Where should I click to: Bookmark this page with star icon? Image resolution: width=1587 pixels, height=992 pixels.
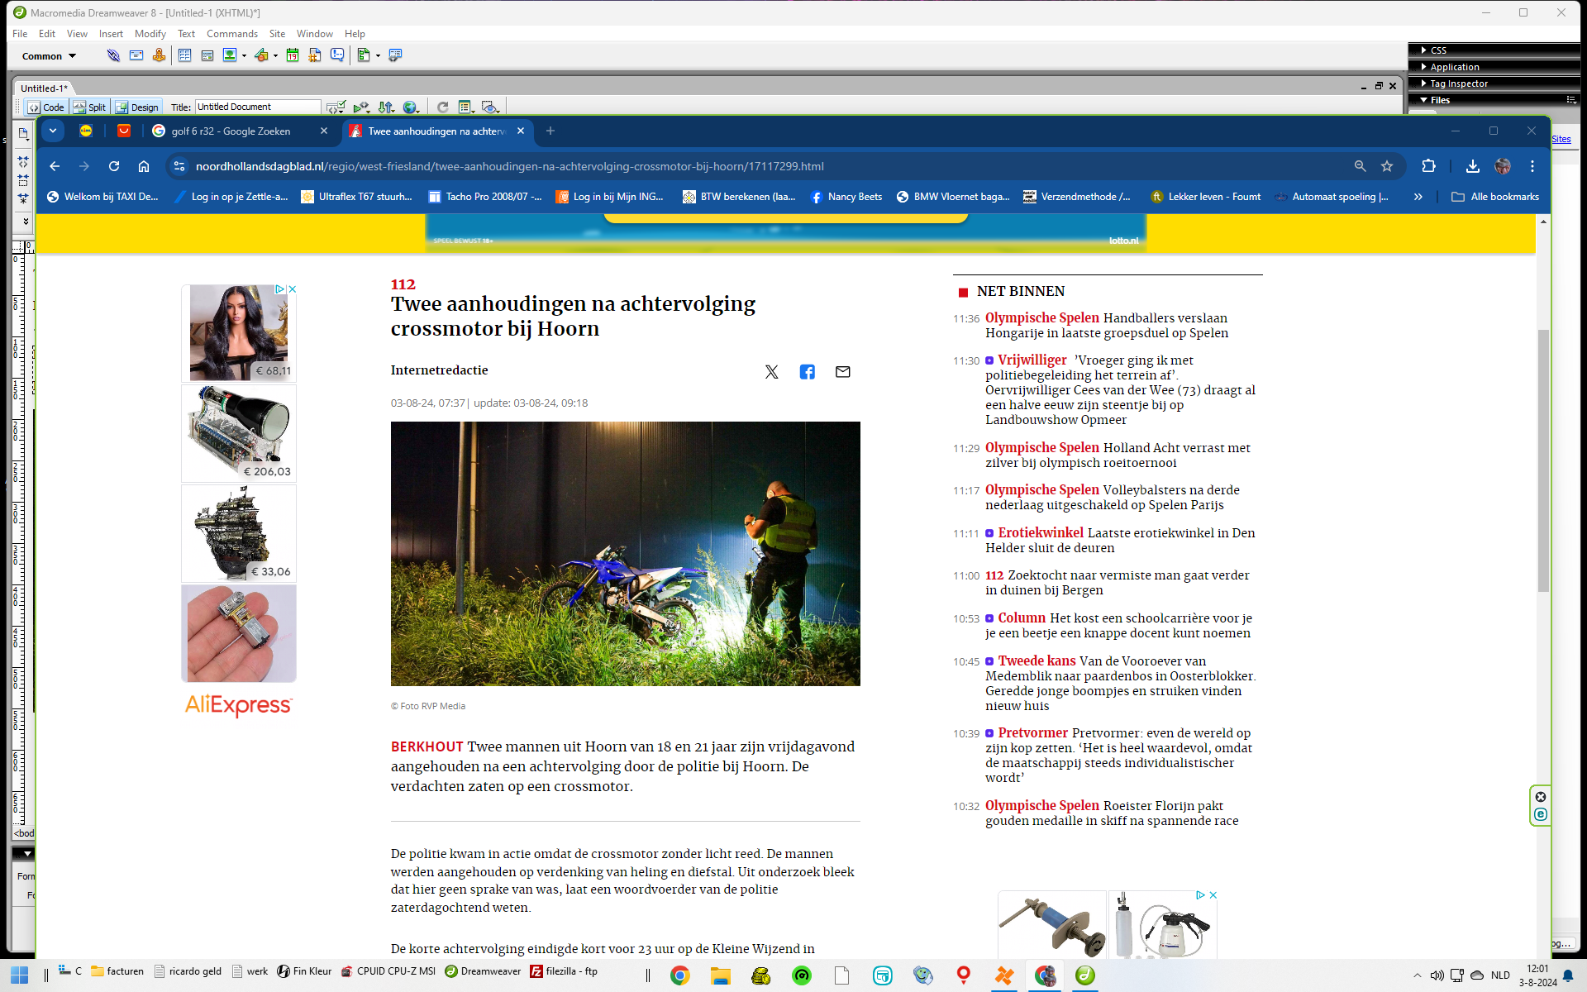click(1387, 166)
